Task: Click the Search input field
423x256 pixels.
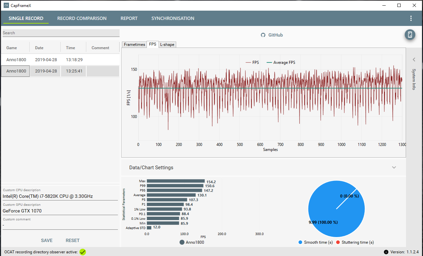Action: pyautogui.click(x=61, y=33)
